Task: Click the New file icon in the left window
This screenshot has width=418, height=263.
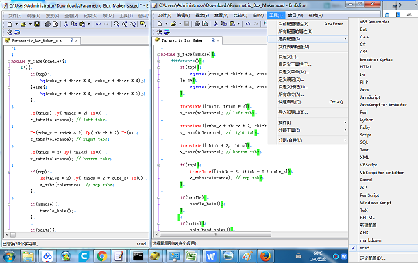Action: pos(10,24)
